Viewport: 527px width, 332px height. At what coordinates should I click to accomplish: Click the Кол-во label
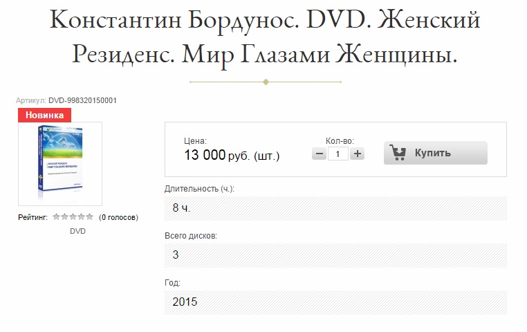340,141
